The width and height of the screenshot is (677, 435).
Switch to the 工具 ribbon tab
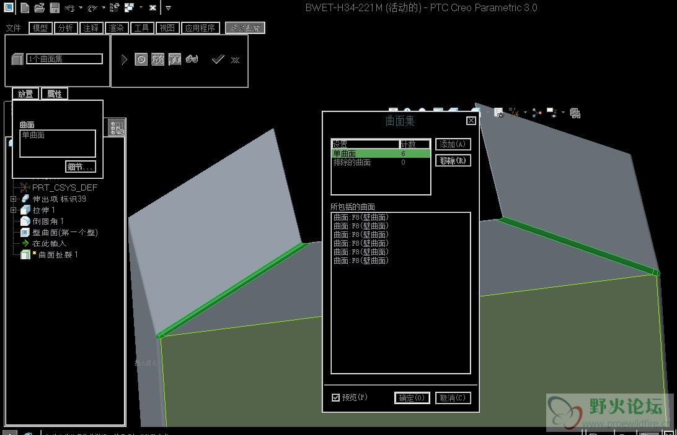[141, 28]
